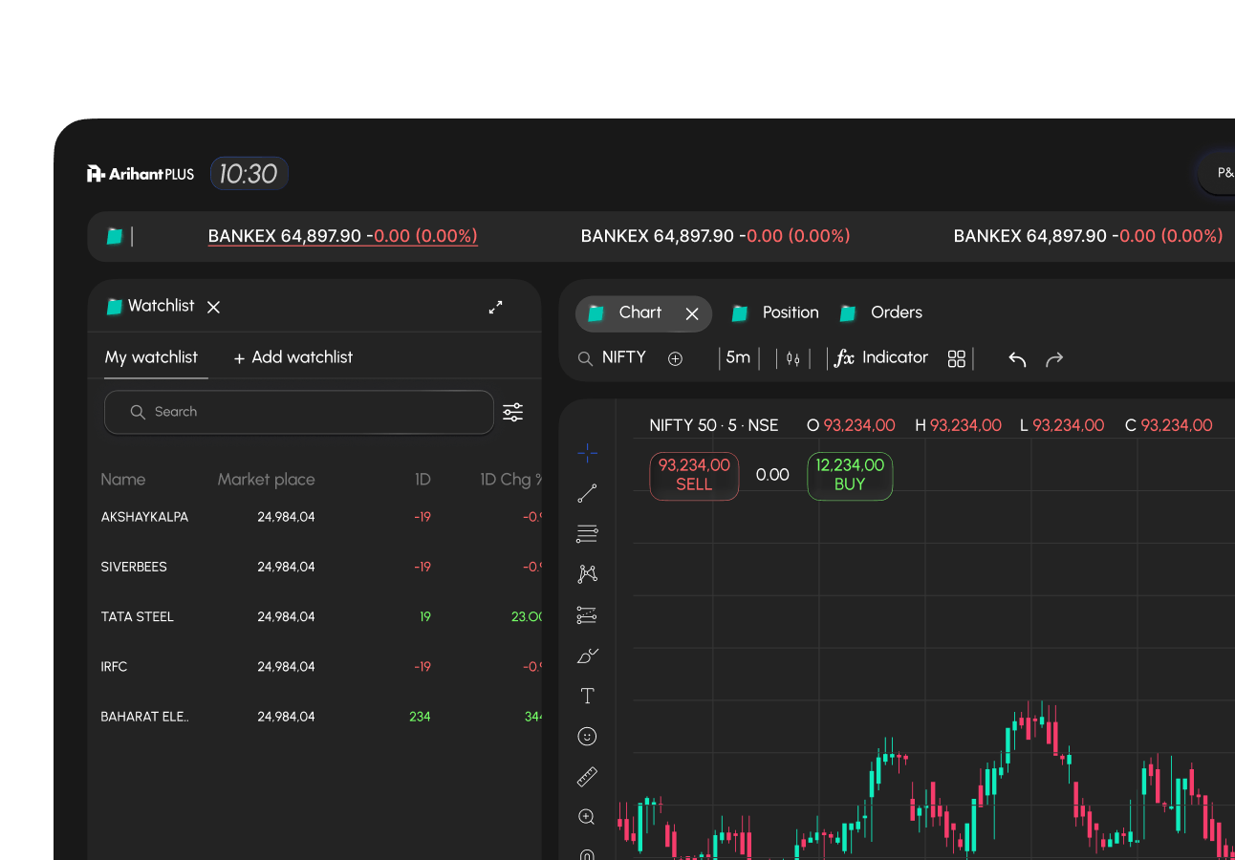Image resolution: width=1235 pixels, height=860 pixels.
Task: Select the position forecasting tool
Action: (x=587, y=615)
